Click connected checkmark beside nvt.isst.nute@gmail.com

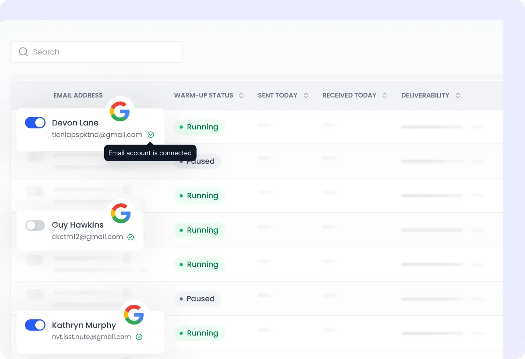point(139,337)
